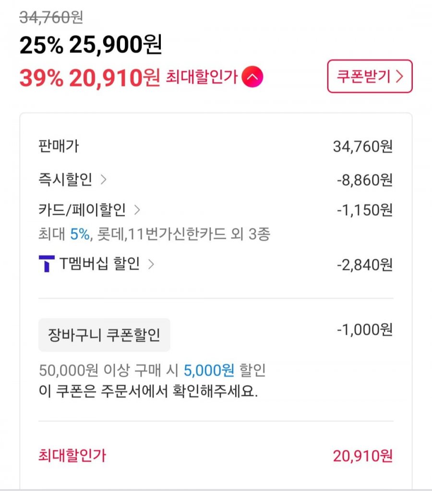Open the T멤버십 할인 label
The width and height of the screenshot is (432, 491).
tap(100, 263)
